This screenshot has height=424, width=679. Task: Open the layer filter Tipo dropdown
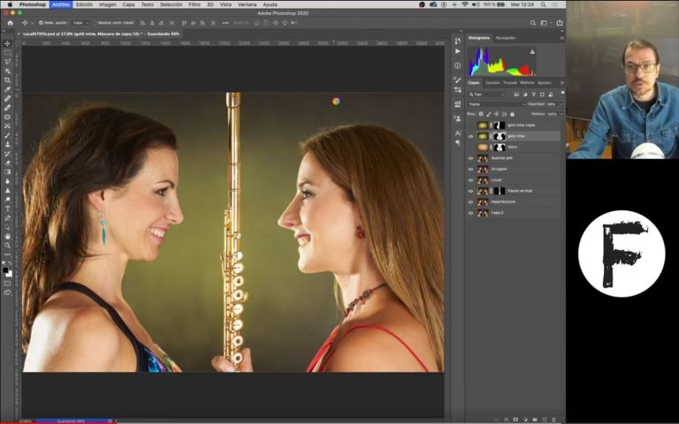[x=486, y=95]
